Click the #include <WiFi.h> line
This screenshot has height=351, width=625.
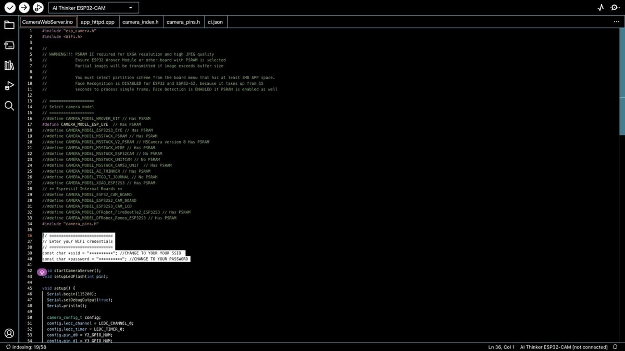click(62, 37)
